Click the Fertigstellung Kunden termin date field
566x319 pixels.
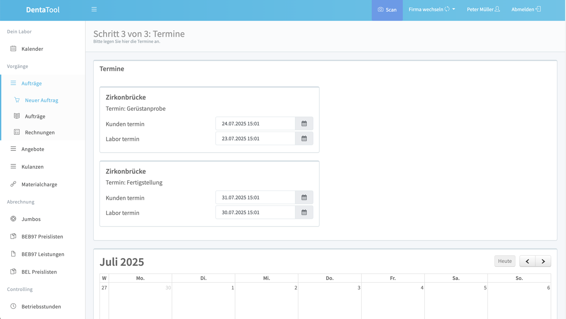255,198
